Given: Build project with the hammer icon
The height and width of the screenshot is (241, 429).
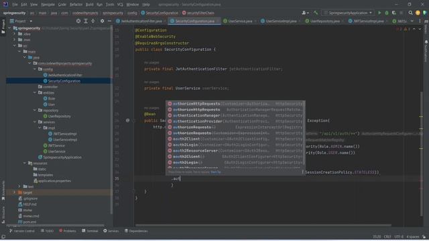Looking at the screenshot, I should point(316,13).
